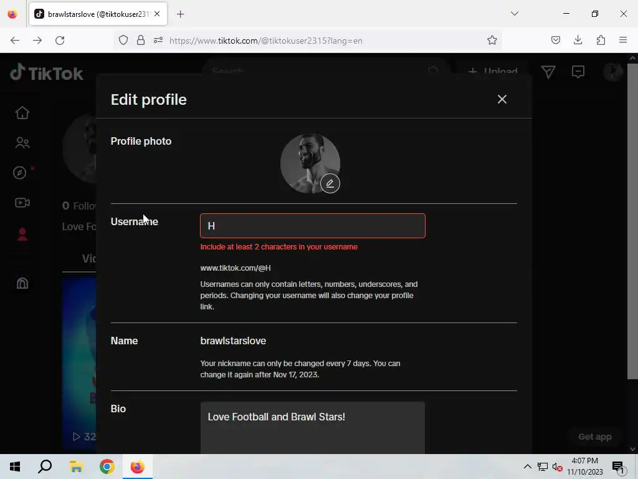638x479 pixels.
Task: Show hidden system tray icons
Action: pos(527,467)
